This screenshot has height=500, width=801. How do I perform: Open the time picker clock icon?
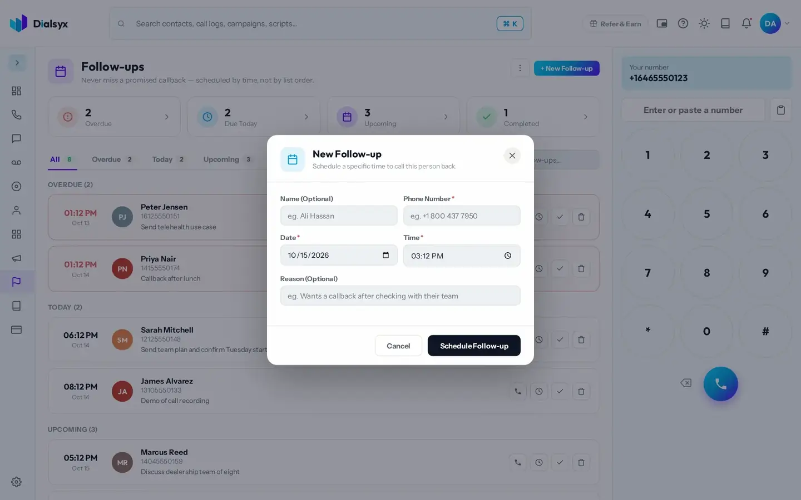pyautogui.click(x=507, y=256)
